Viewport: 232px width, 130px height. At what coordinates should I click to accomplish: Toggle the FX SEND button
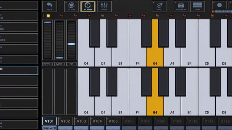point(88,6)
